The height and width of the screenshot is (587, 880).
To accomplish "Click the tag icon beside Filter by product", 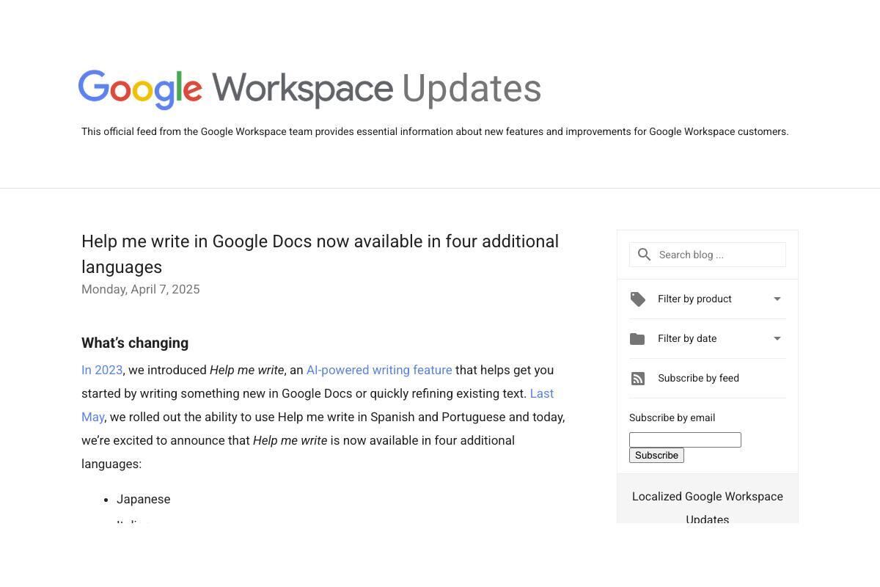I will (x=638, y=299).
